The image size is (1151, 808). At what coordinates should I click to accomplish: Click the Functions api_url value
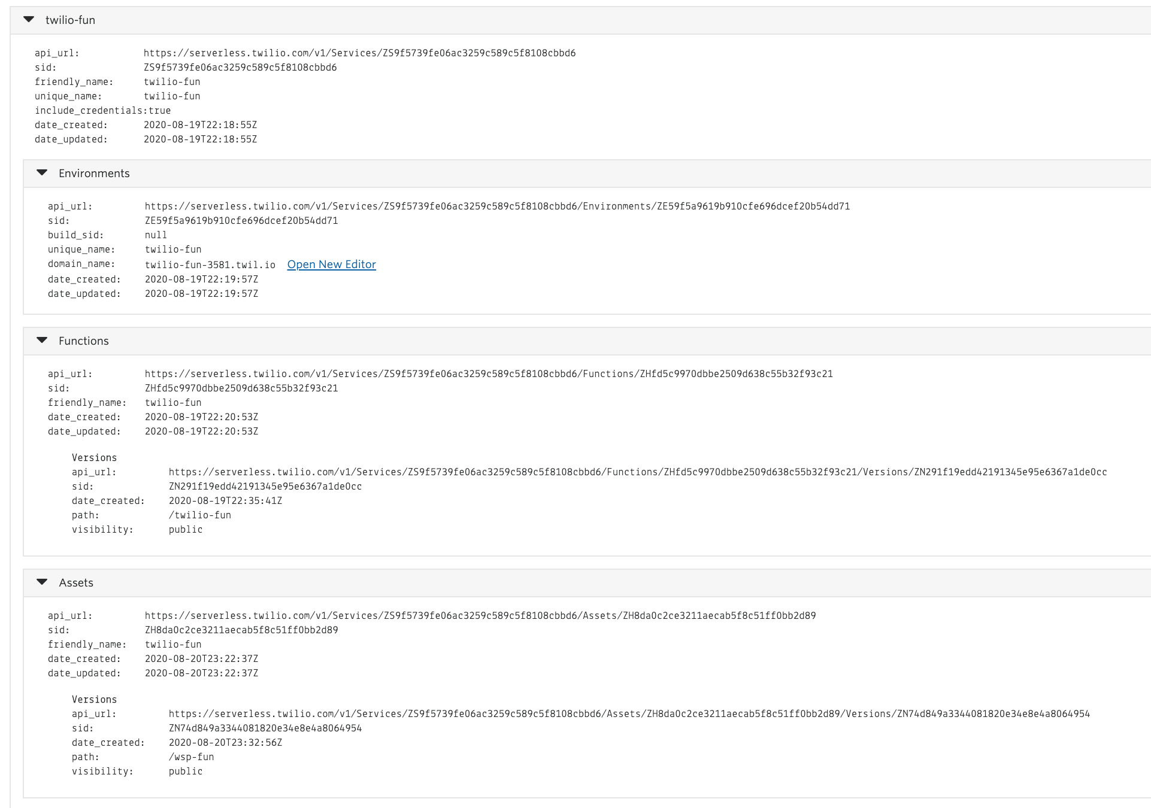pos(489,374)
